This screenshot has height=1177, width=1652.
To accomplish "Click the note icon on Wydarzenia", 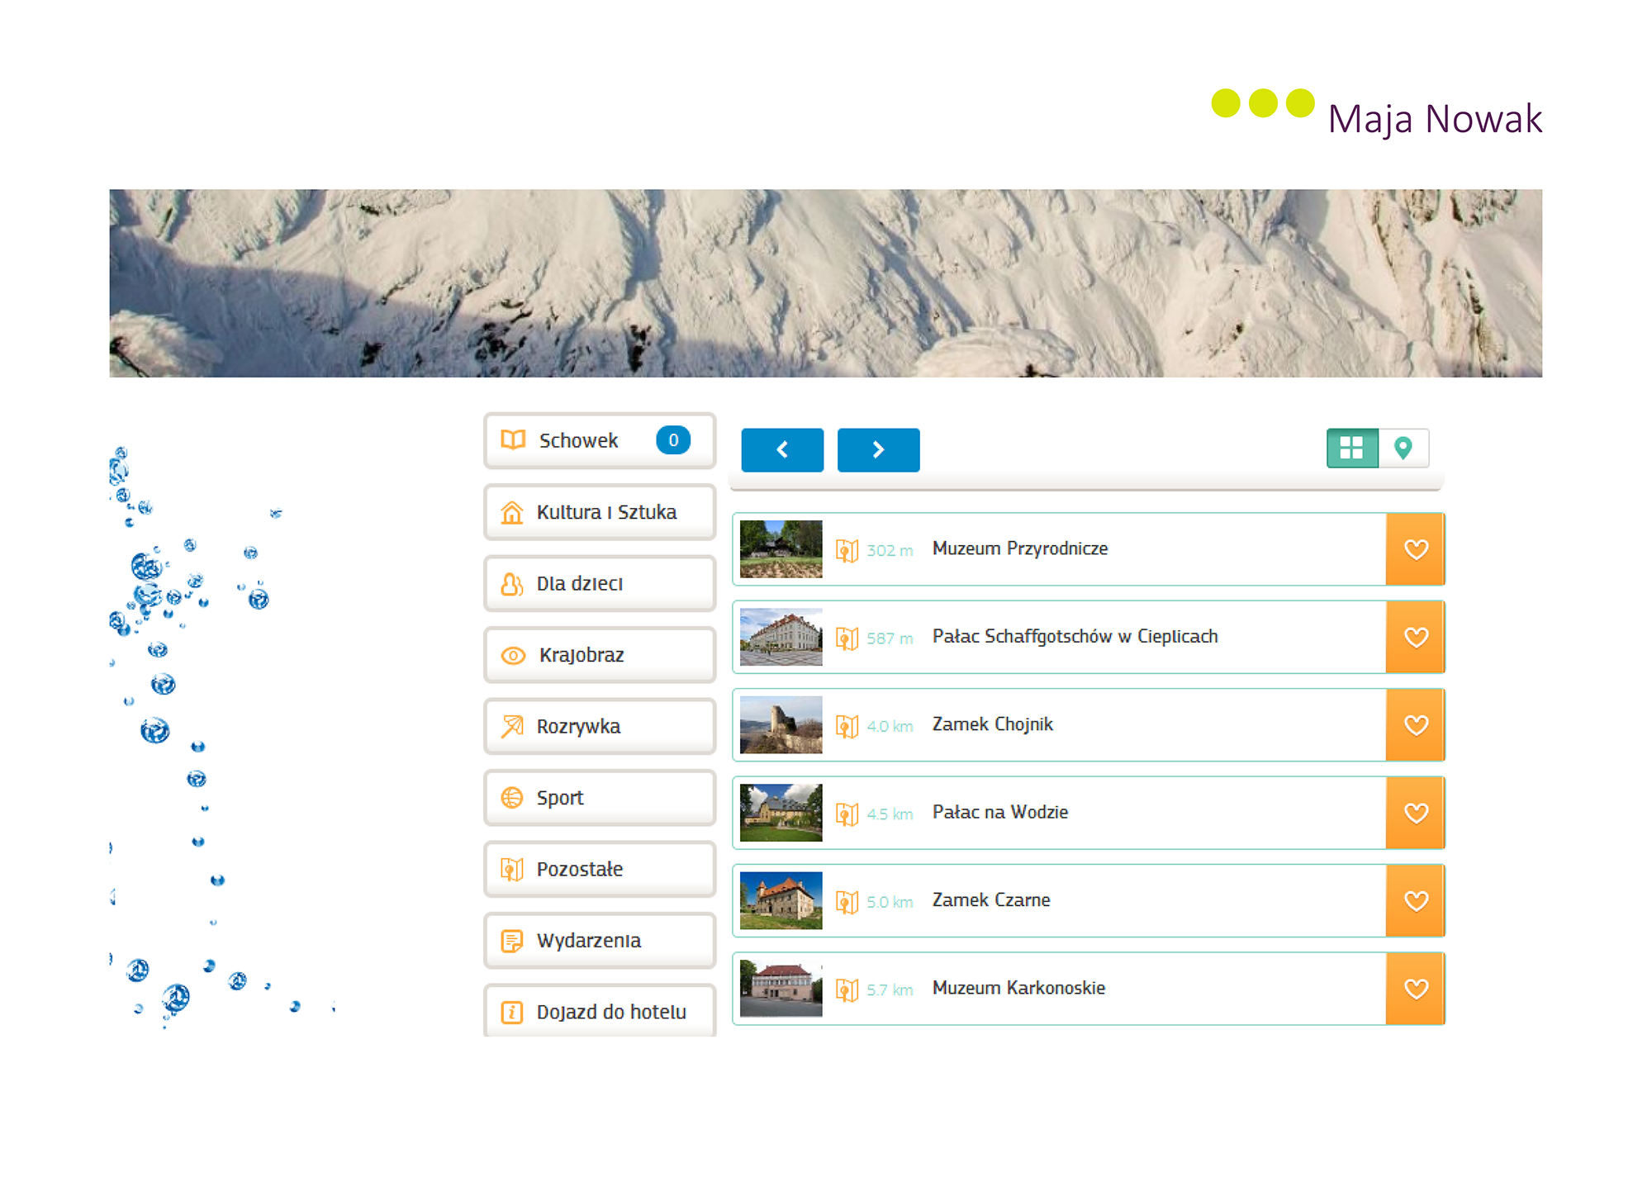I will pyautogui.click(x=512, y=941).
